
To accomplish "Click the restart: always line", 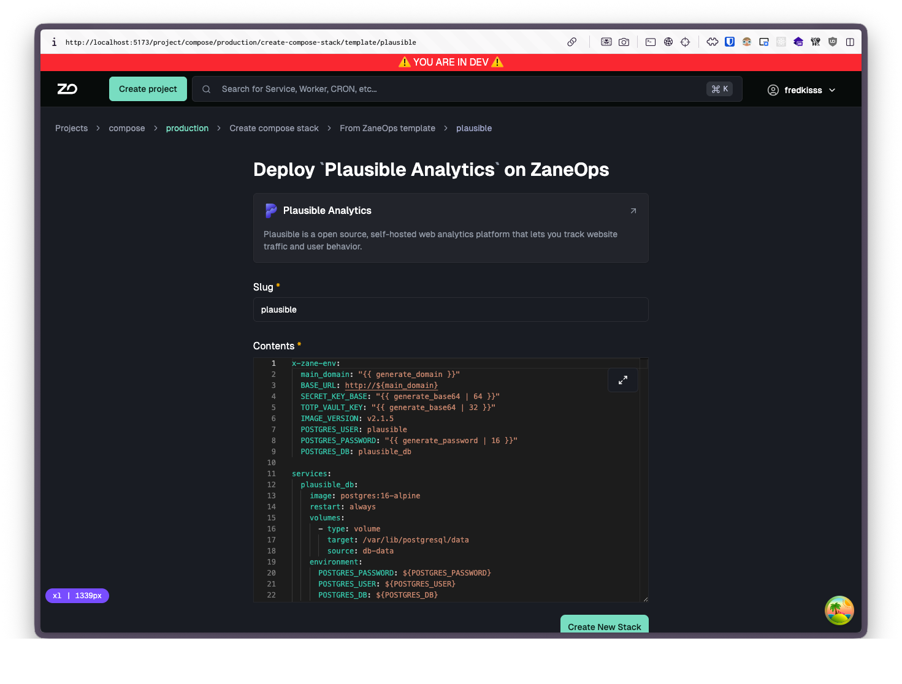I will click(343, 507).
